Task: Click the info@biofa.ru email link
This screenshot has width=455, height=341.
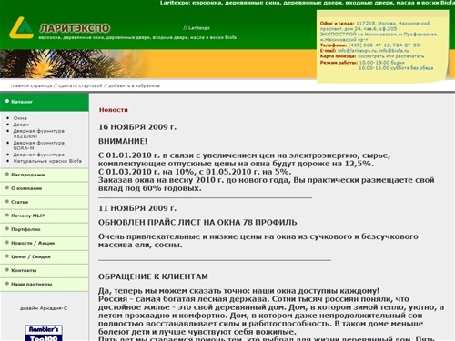Action: [x=394, y=51]
